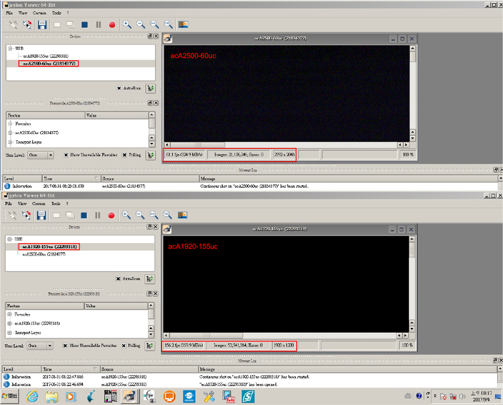Open the User Level dropdown in the top window

pyautogui.click(x=41, y=155)
